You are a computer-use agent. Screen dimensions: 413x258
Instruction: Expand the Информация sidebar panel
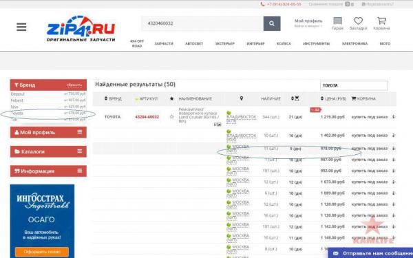(48, 171)
